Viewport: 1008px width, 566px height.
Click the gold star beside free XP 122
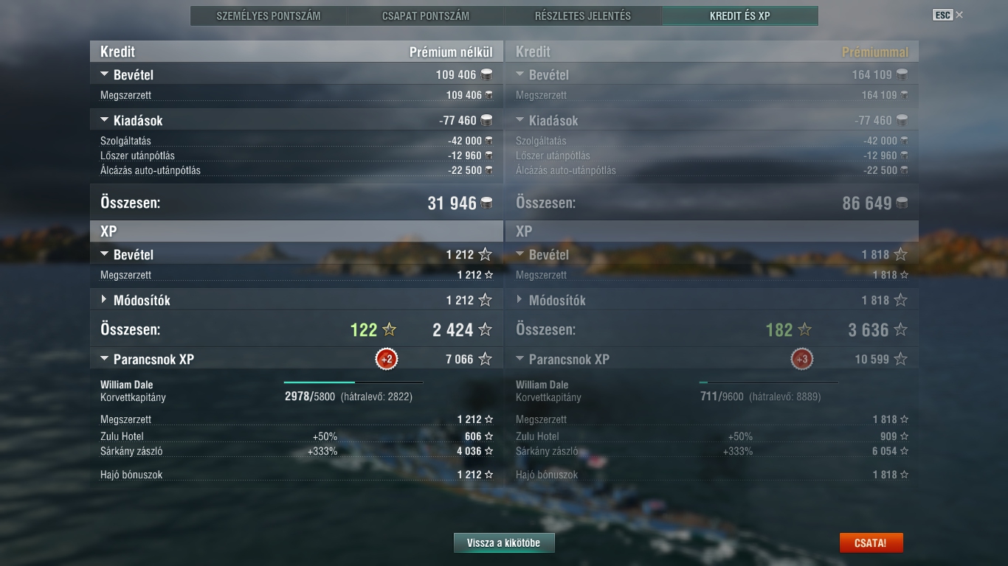click(x=390, y=329)
